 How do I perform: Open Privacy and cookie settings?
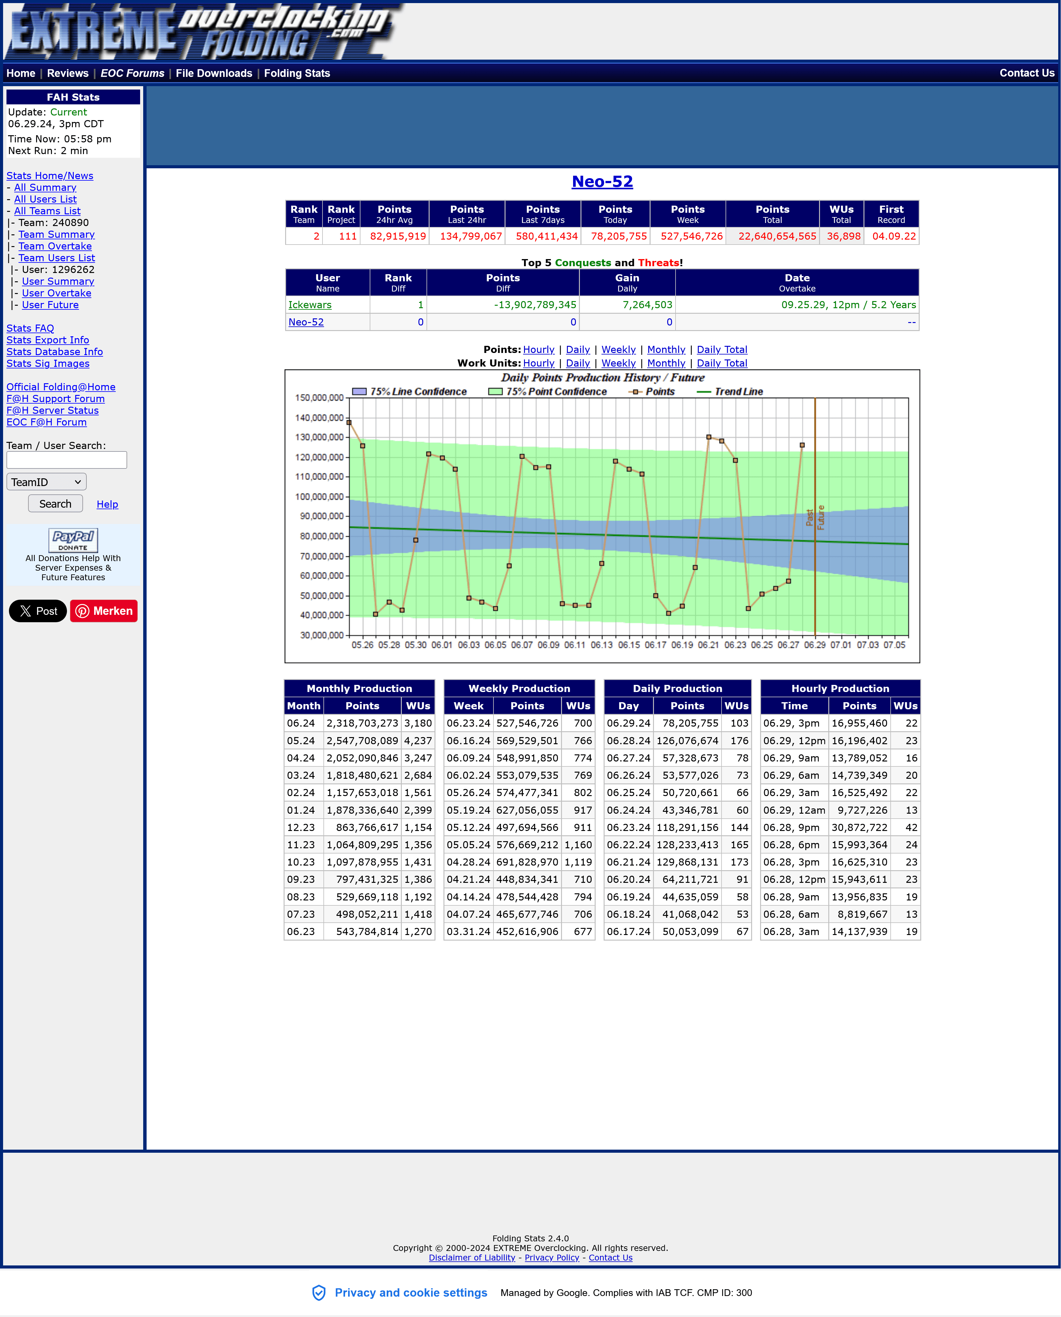[411, 1293]
